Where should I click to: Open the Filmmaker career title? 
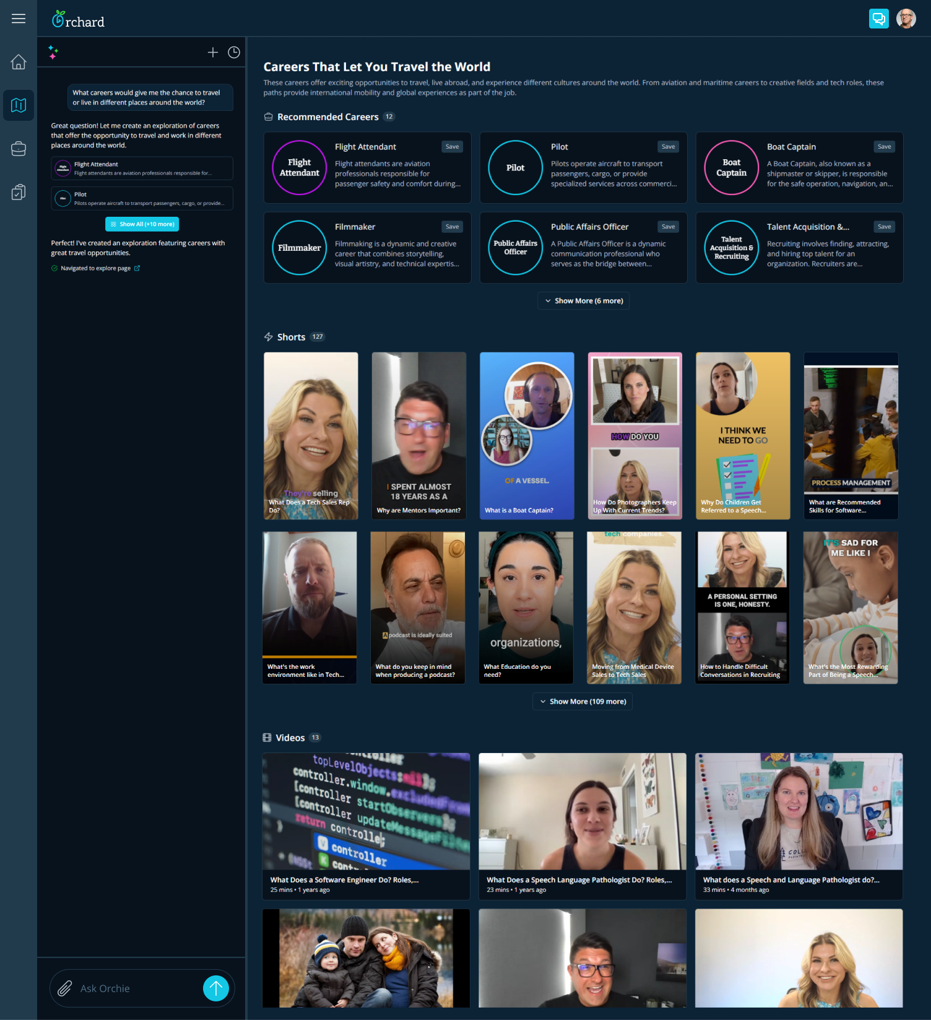(x=355, y=227)
